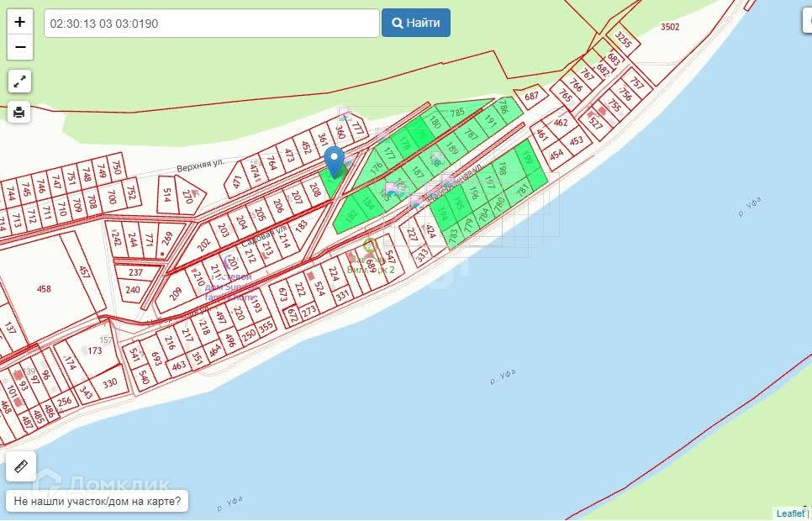Viewport: 812px width, 521px height.
Task: Zoom out the map with minus button
Action: 19,47
